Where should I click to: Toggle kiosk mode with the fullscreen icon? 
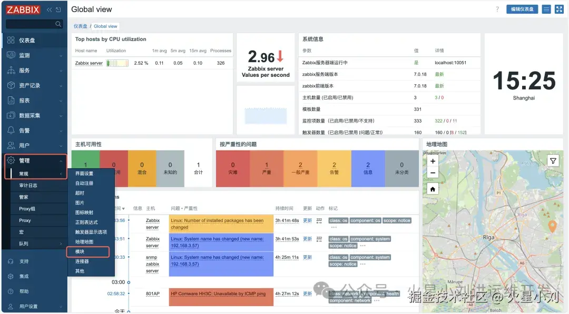pos(560,9)
